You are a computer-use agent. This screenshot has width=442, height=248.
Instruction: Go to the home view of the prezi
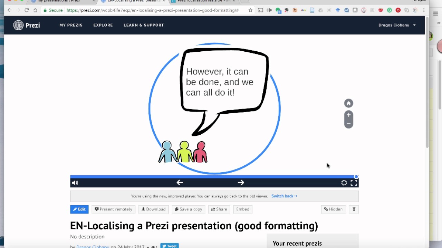pyautogui.click(x=348, y=103)
